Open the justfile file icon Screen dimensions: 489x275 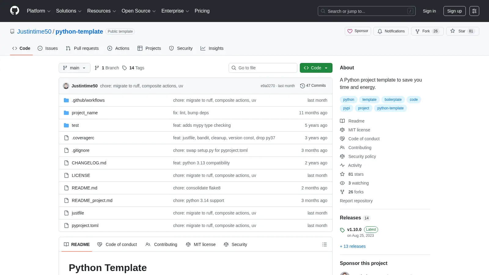point(66,213)
